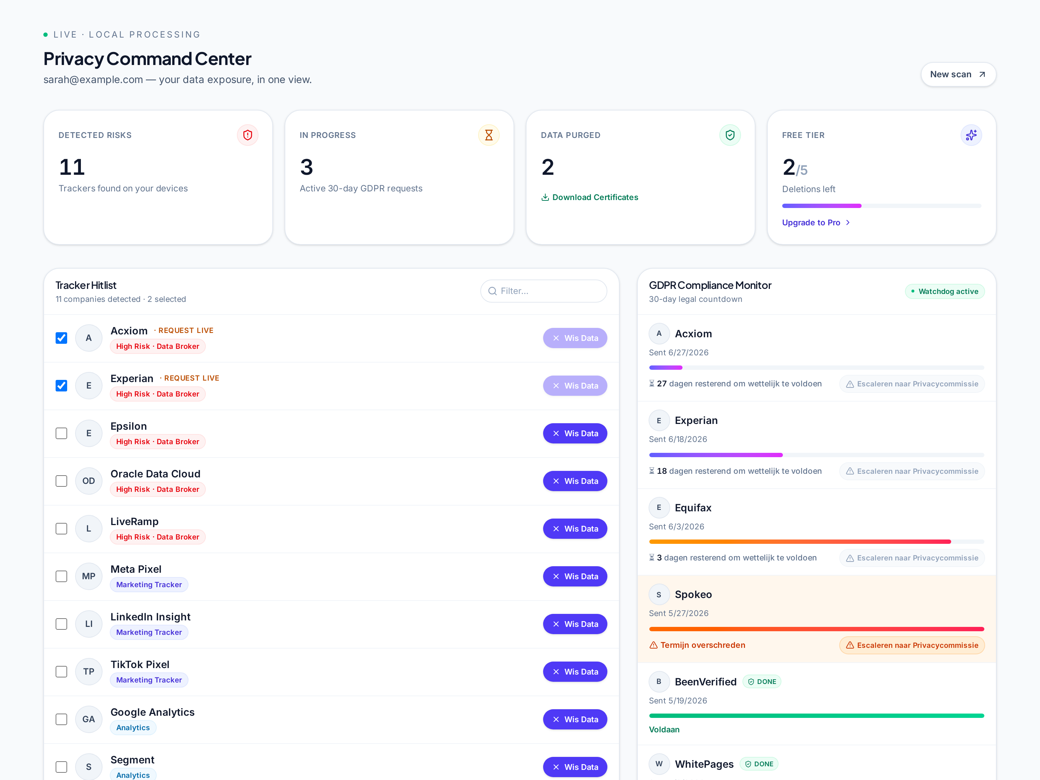Click the Meta Pixel MP avatar

pos(88,576)
